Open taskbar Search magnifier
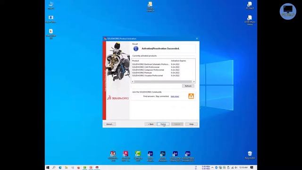The image size is (302, 170). 54,168
